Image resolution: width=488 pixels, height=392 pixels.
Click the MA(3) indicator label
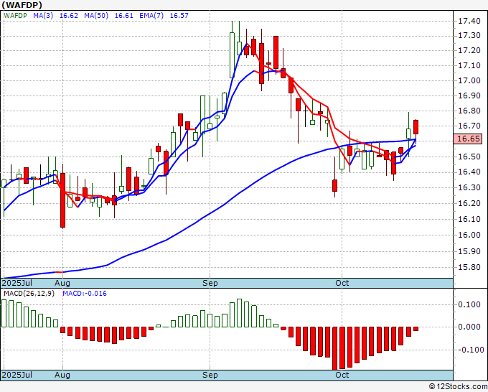(45, 14)
